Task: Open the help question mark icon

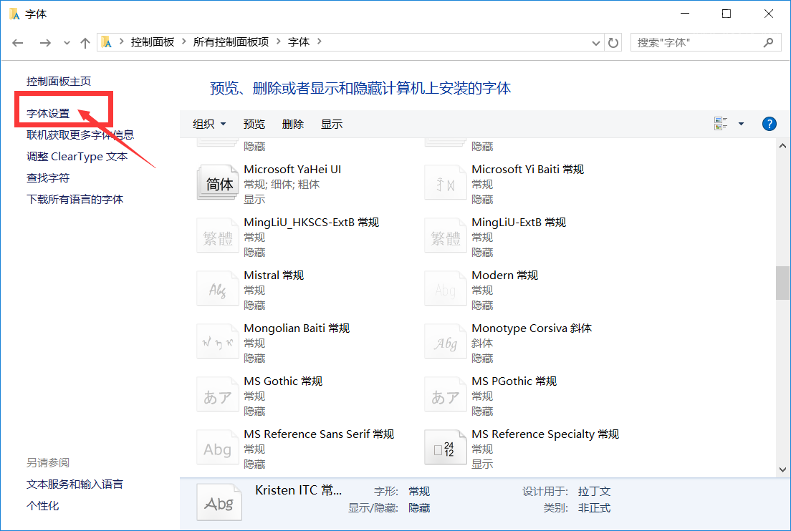Action: (770, 123)
